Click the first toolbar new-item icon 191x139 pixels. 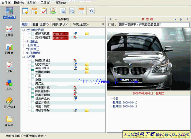coord(25,11)
